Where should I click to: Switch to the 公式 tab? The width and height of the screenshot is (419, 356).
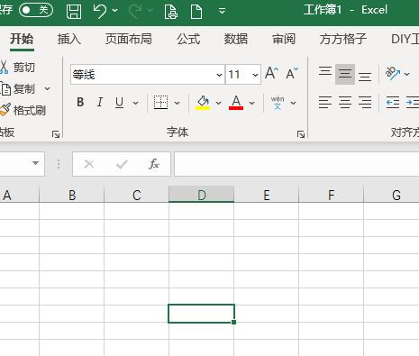pyautogui.click(x=188, y=40)
